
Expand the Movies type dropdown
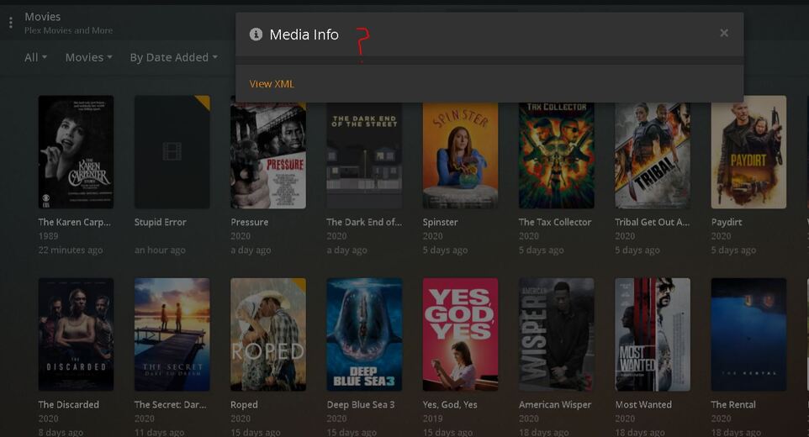click(89, 57)
